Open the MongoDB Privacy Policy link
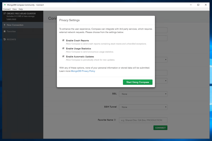This screenshot has width=212, height=141. pos(83,71)
